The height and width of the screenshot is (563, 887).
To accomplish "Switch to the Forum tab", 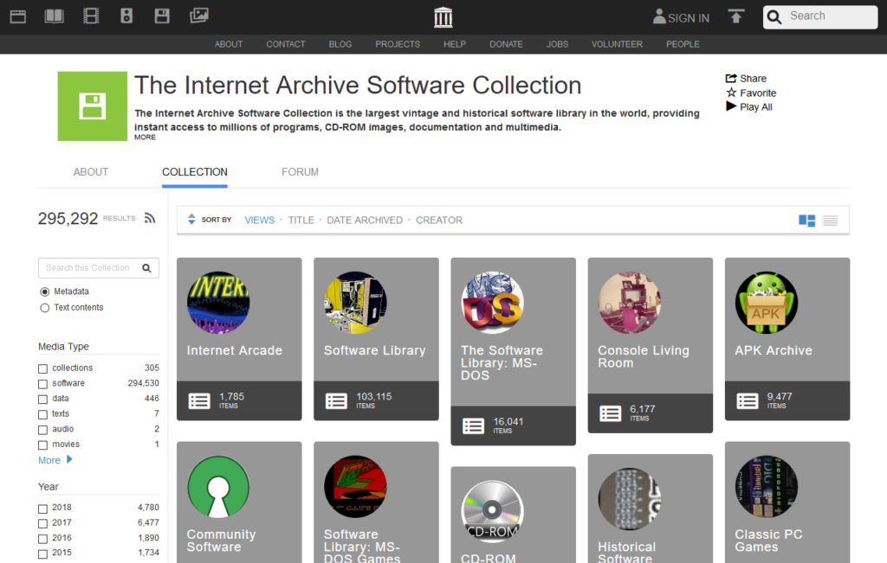I will click(300, 172).
